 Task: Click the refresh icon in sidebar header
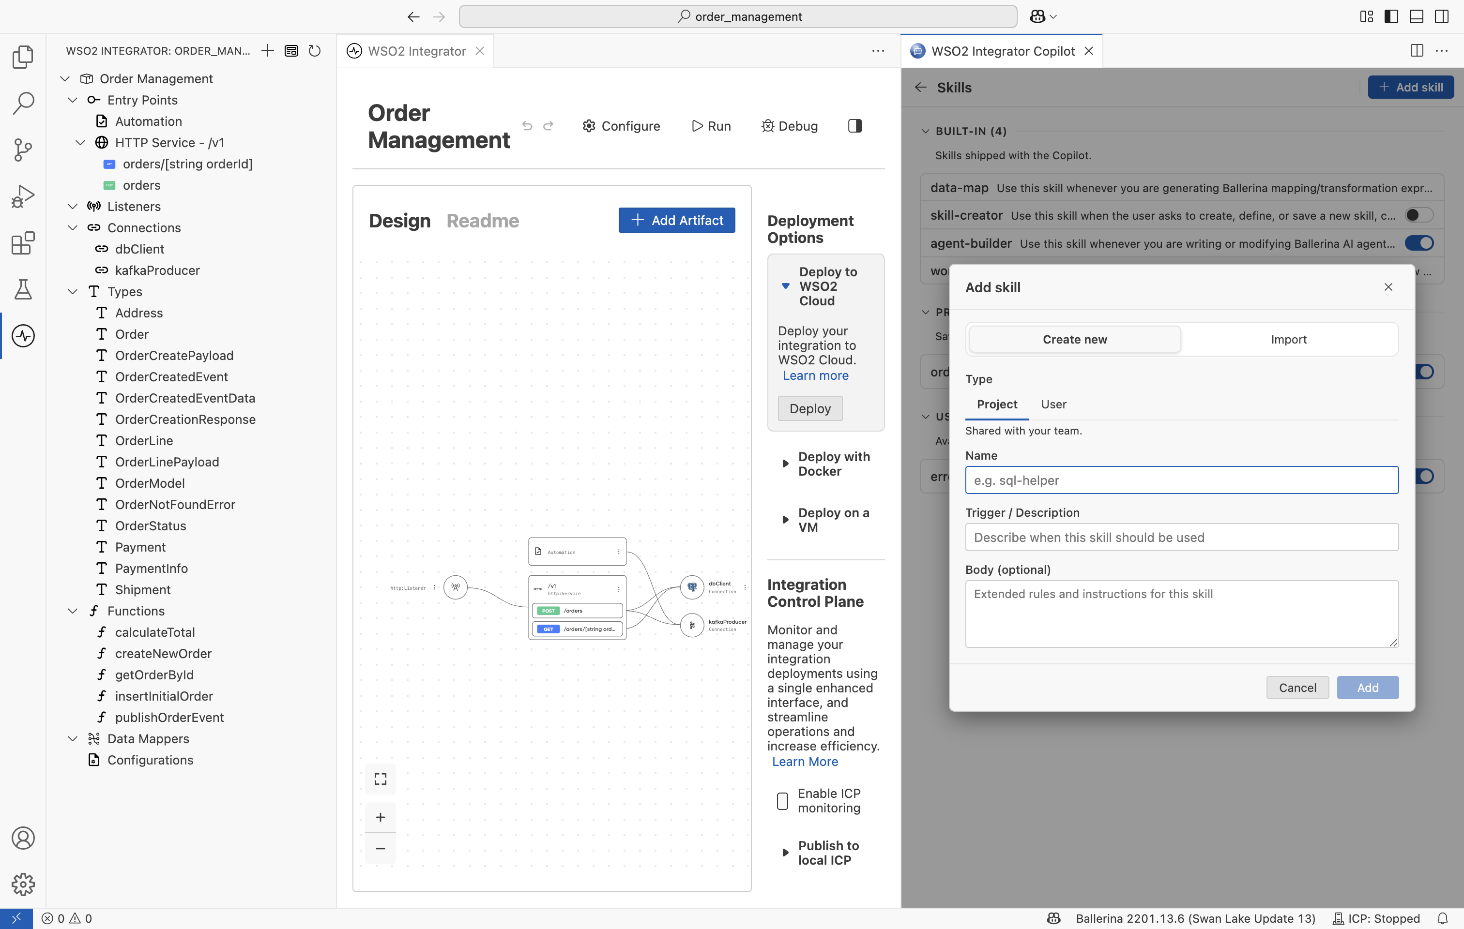[x=314, y=50]
